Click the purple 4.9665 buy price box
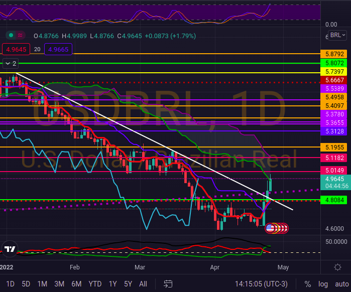 click(59, 49)
